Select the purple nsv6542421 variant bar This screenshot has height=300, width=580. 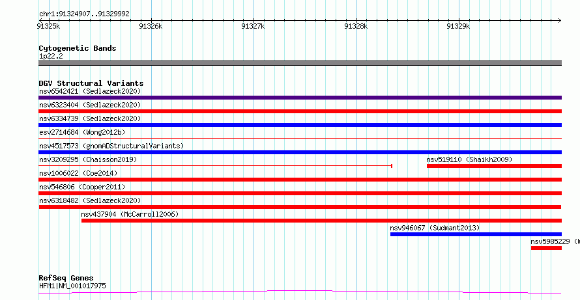pyautogui.click(x=300, y=98)
